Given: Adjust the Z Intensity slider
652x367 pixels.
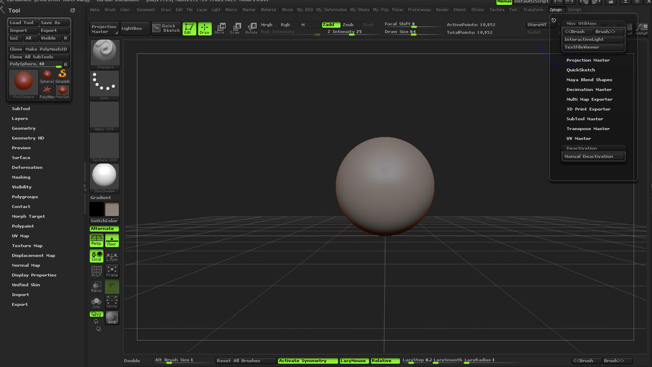Looking at the screenshot, I should [344, 32].
